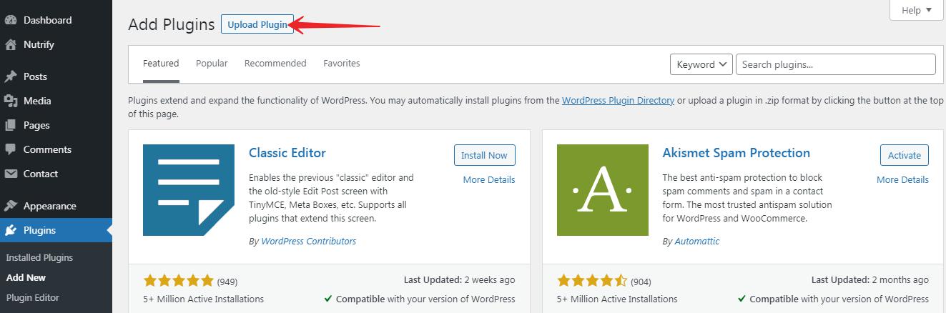The image size is (946, 313).
Task: Click the Upload Plugin button
Action: (x=257, y=24)
